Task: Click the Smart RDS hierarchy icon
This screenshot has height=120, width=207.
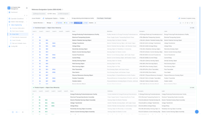Action: point(11,34)
